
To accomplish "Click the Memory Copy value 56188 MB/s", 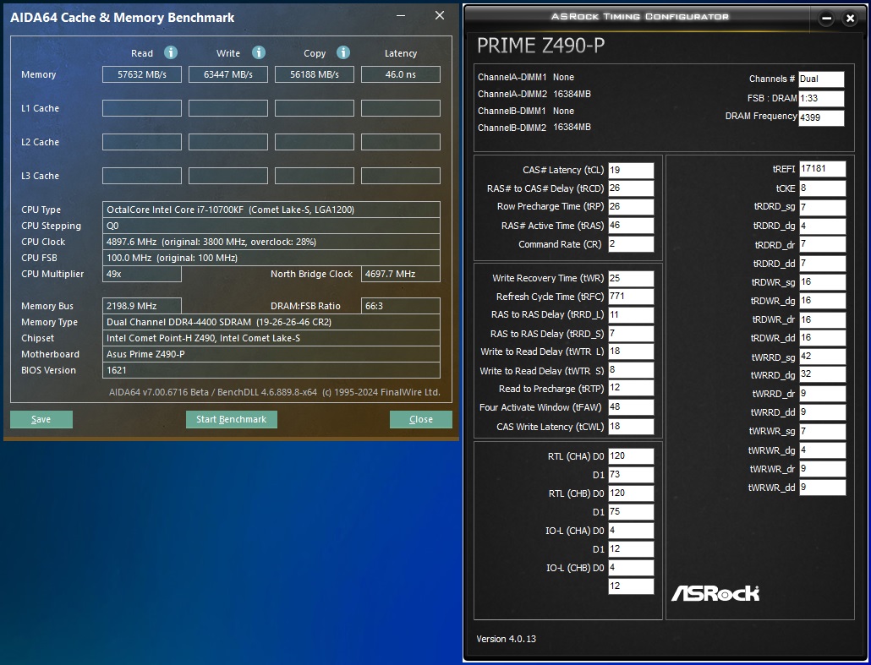I will point(315,74).
